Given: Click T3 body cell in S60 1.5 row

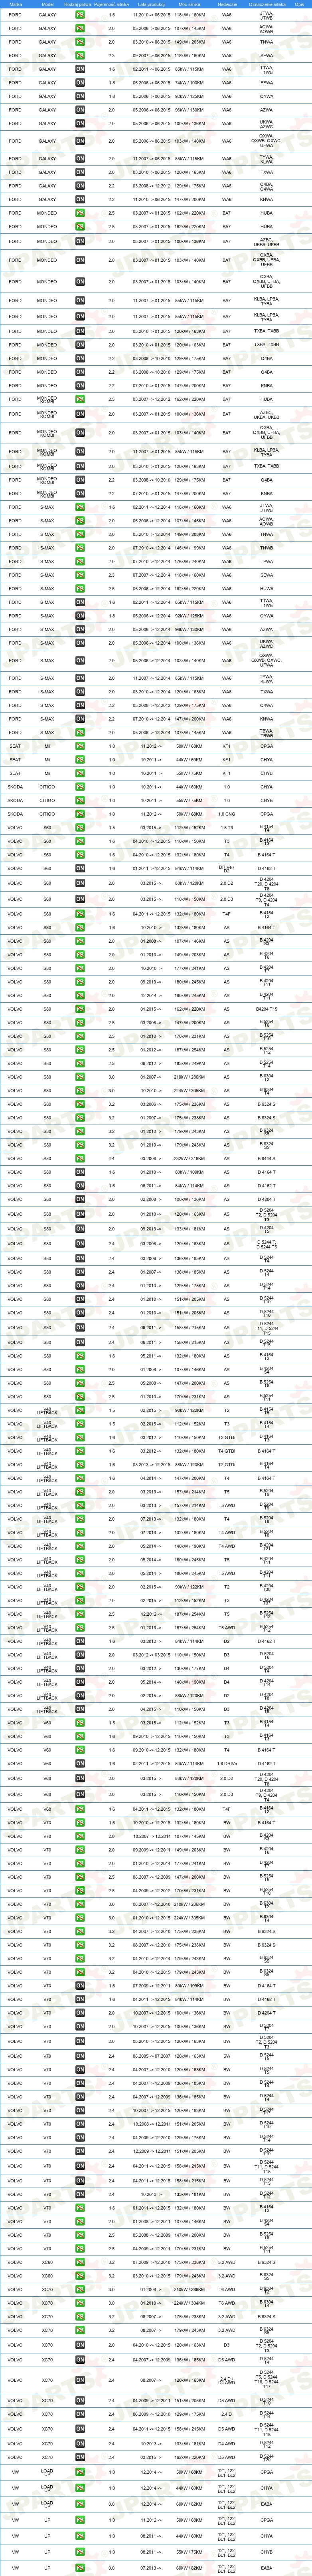Looking at the screenshot, I should coord(227,828).
